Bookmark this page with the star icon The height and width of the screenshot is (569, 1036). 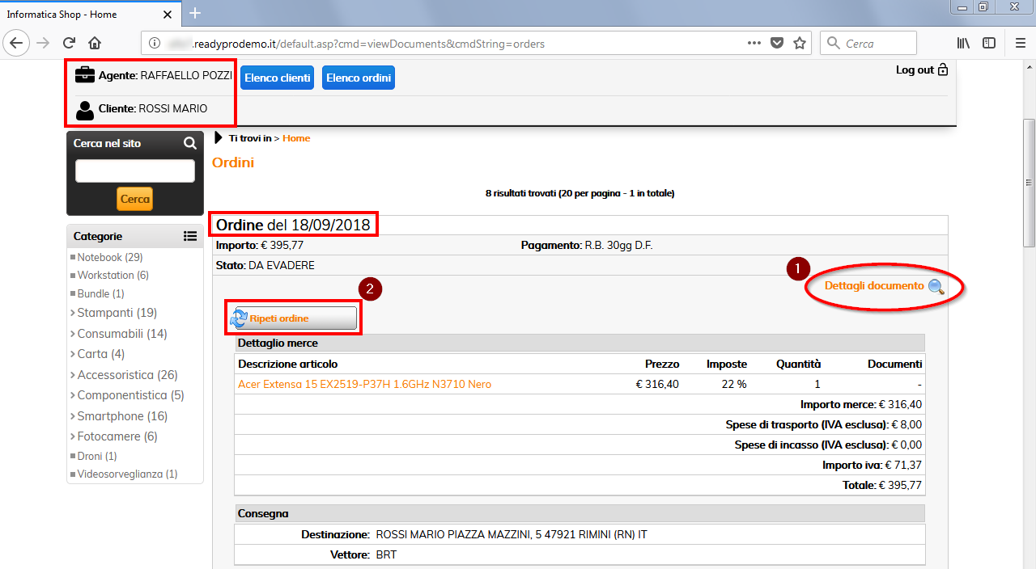800,44
